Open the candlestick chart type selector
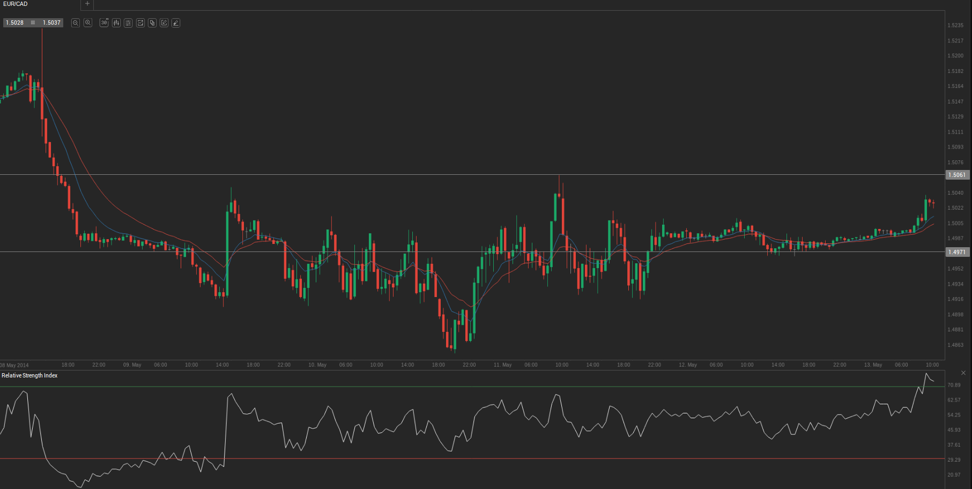972x489 pixels. point(116,23)
